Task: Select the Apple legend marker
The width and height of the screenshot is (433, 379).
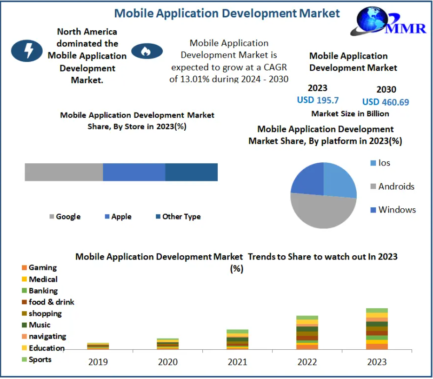Action: (107, 217)
